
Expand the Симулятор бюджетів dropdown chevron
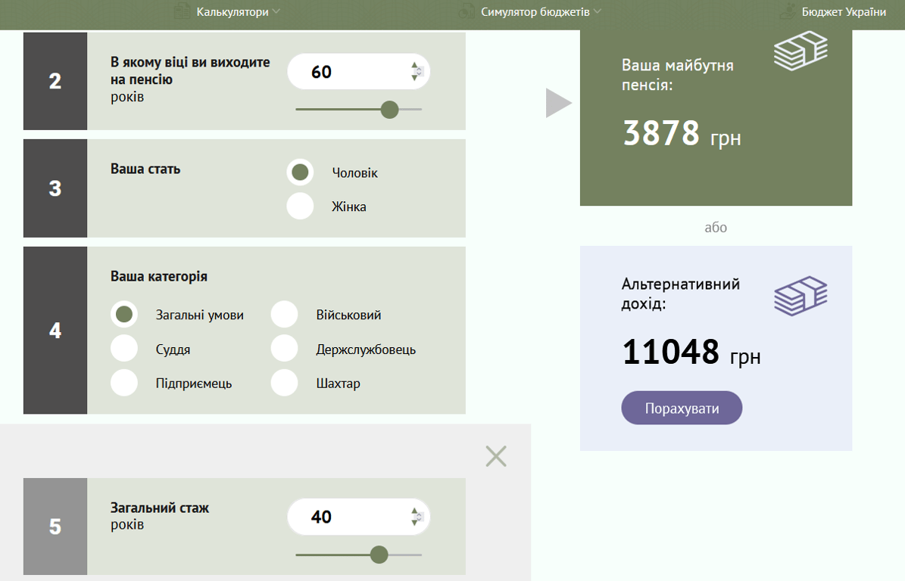pyautogui.click(x=597, y=11)
